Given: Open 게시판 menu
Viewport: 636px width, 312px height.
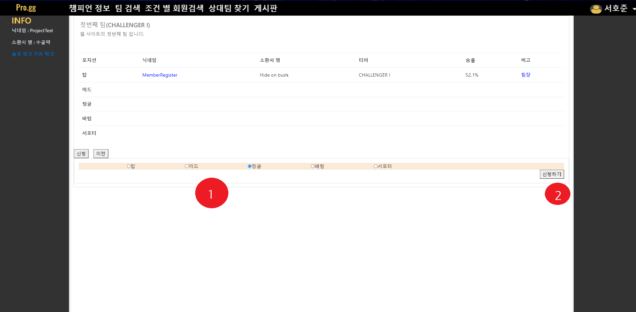Looking at the screenshot, I should (265, 8).
